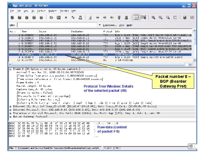Edit display filters from toolbar
The image size is (205, 153).
(x=192, y=18)
